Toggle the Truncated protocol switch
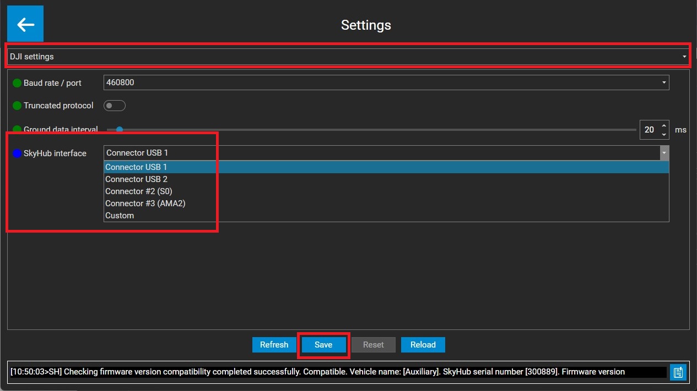697x391 pixels. tap(115, 106)
